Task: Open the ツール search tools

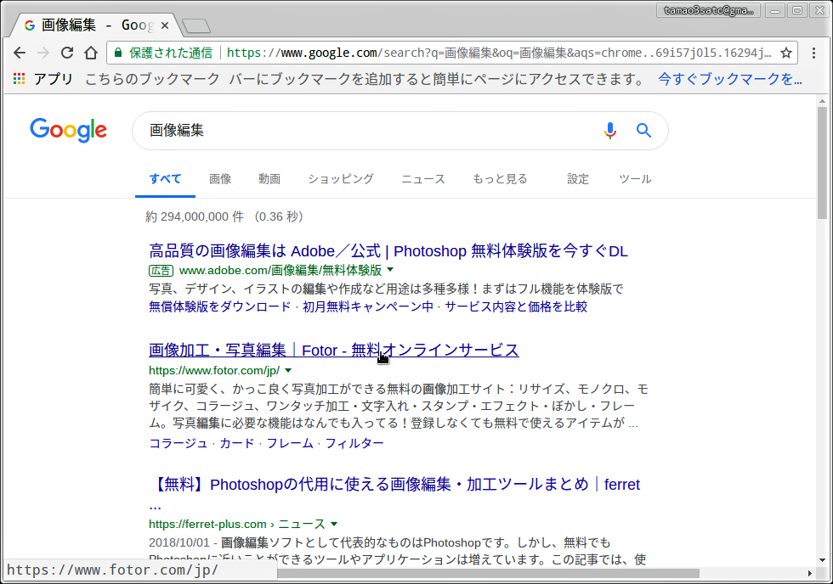Action: (635, 179)
